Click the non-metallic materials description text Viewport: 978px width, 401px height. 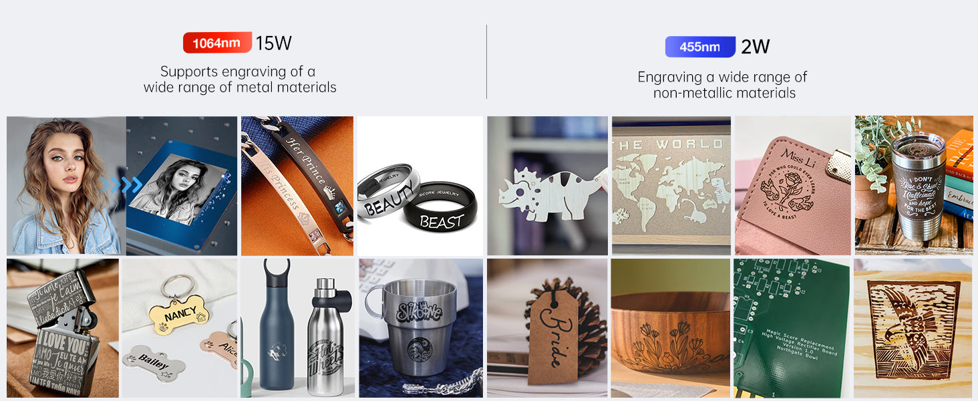723,85
